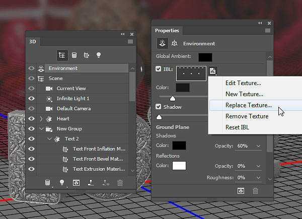Click the Global Ambient color swatch
This screenshot has height=219, width=302.
(205, 57)
